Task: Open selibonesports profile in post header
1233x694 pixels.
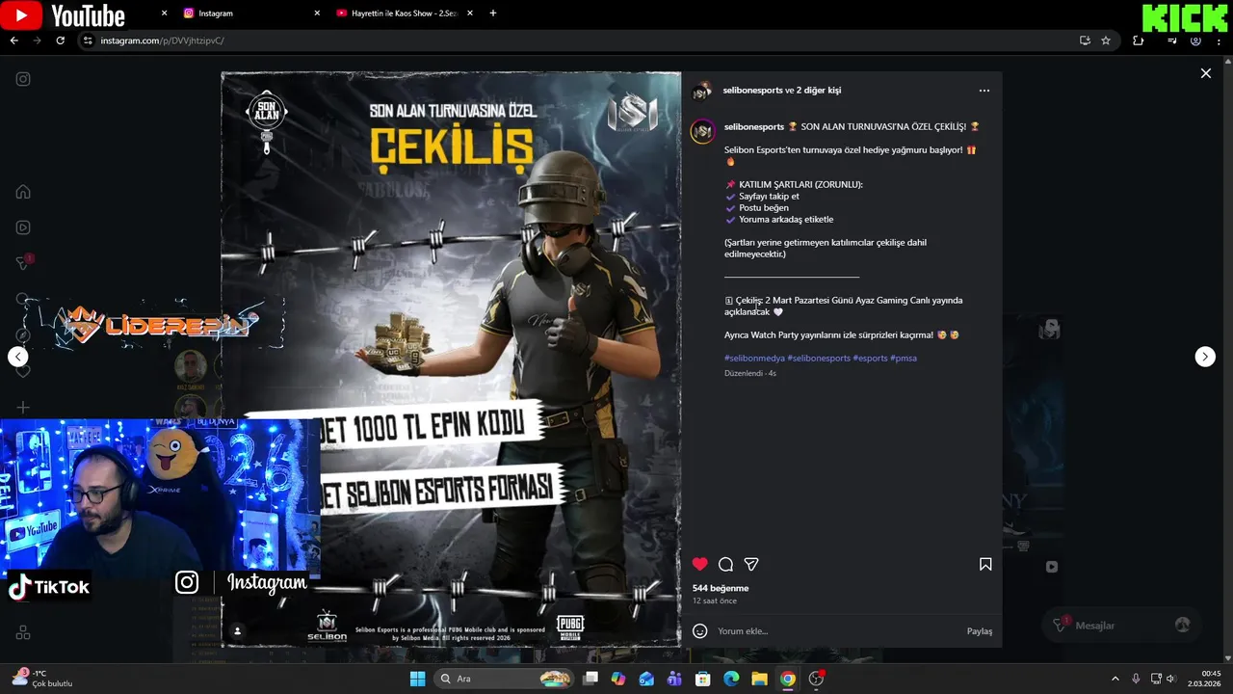Action: (752, 91)
